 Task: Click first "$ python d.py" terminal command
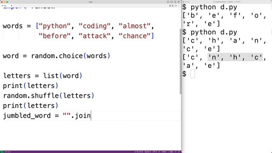pyautogui.click(x=210, y=7)
